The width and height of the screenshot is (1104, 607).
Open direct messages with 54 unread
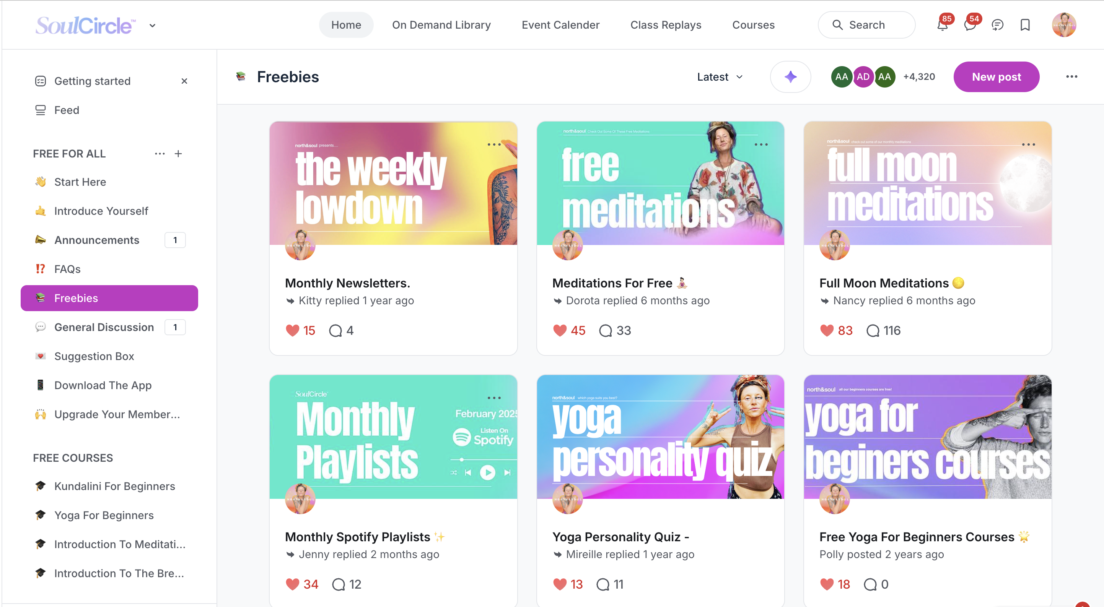click(x=970, y=25)
